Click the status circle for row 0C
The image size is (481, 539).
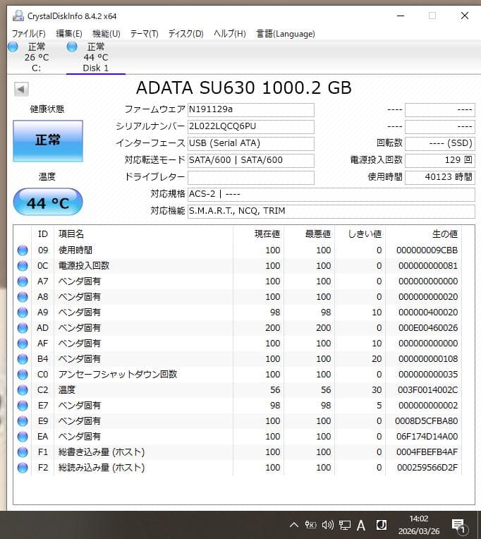pyautogui.click(x=23, y=266)
